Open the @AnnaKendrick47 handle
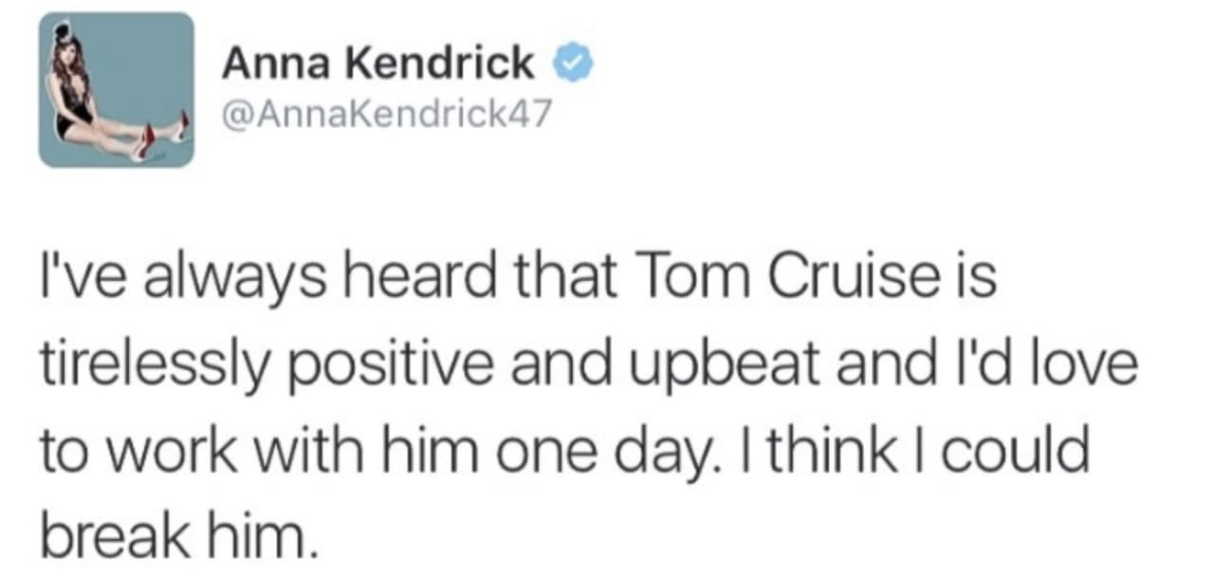The width and height of the screenshot is (1214, 577). click(386, 116)
